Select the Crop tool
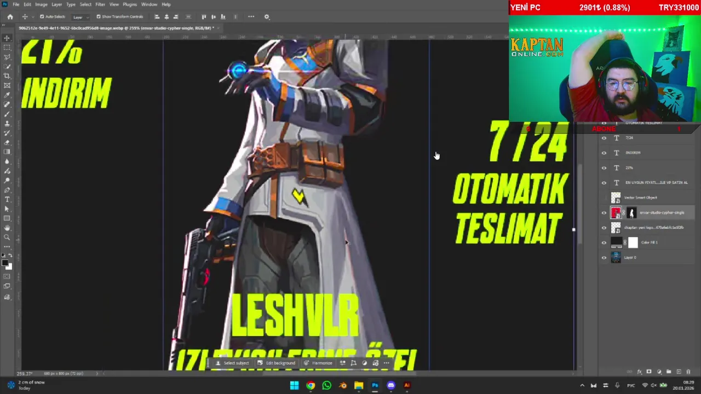The width and height of the screenshot is (701, 394). click(7, 76)
